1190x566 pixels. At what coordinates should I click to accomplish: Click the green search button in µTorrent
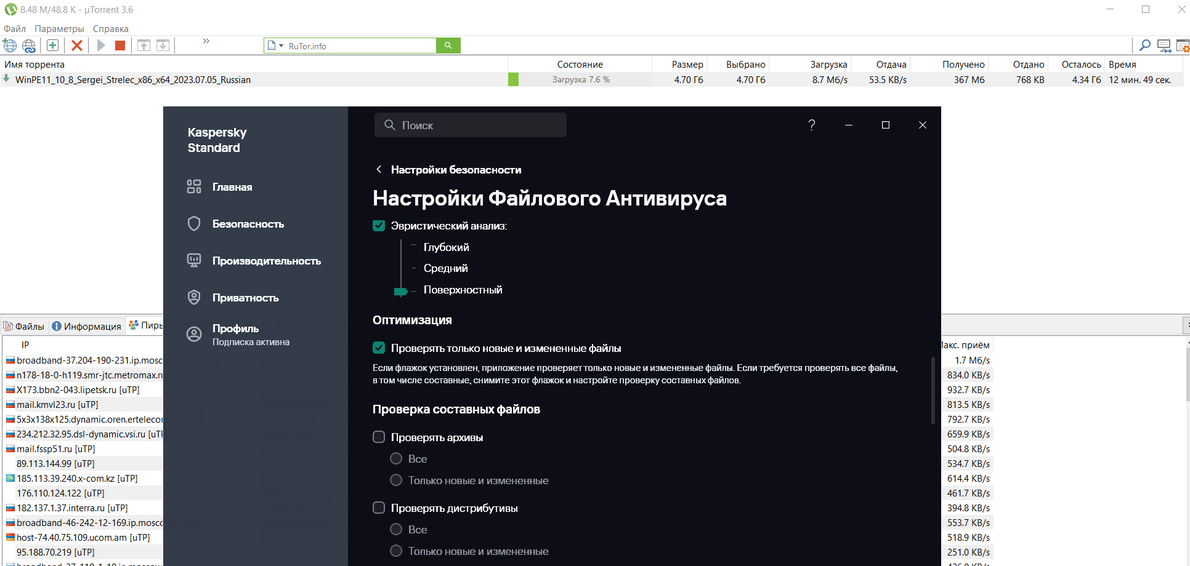point(448,46)
